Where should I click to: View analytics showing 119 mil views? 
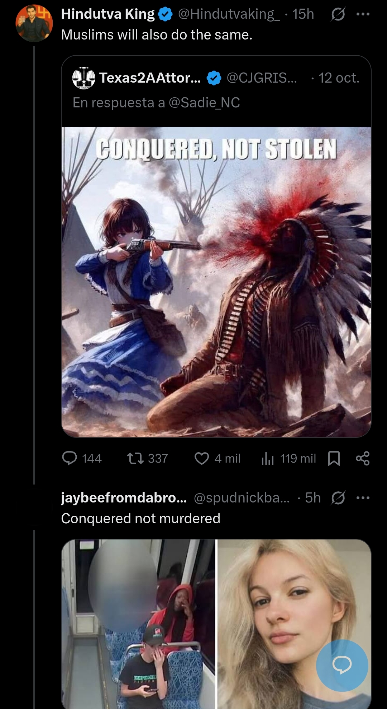(x=288, y=458)
